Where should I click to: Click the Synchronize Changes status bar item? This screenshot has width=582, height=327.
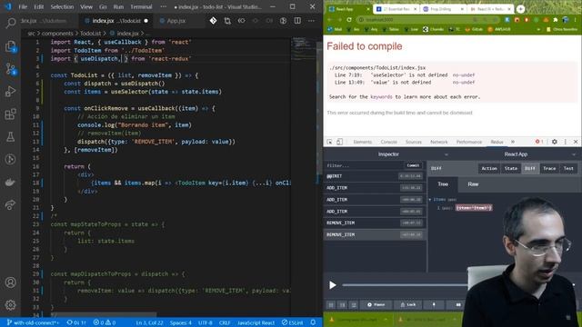tap(76, 322)
